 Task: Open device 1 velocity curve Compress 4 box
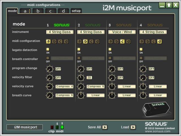point(64,86)
